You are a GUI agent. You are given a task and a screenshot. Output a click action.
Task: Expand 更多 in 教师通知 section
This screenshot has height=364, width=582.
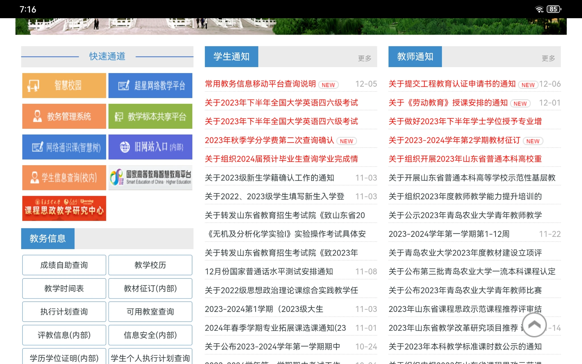coord(548,58)
